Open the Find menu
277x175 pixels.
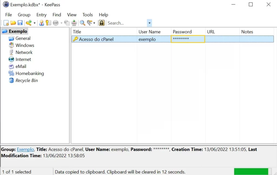[57, 15]
